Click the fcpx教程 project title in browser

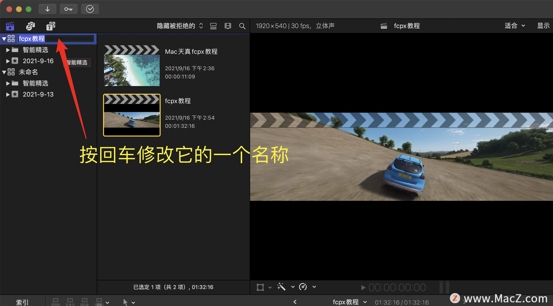coord(178,101)
